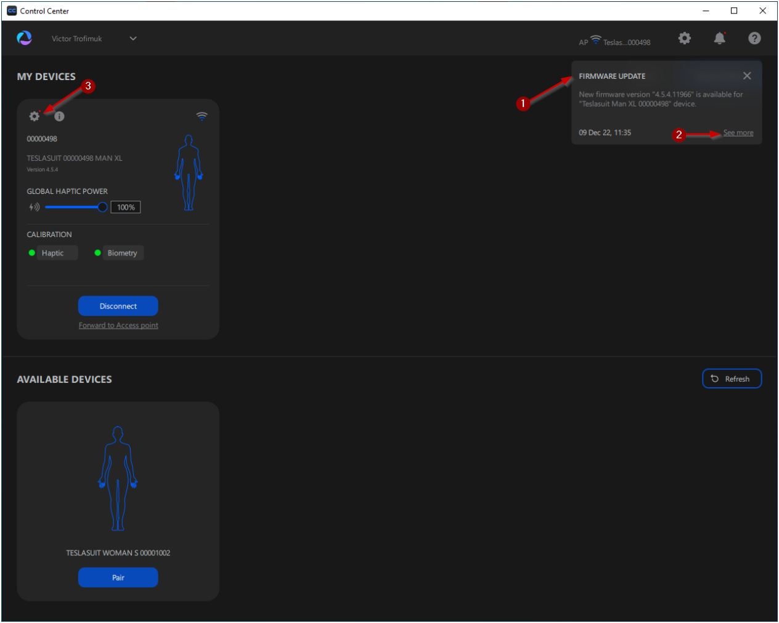Click the Teslas...000498 network name

(627, 42)
